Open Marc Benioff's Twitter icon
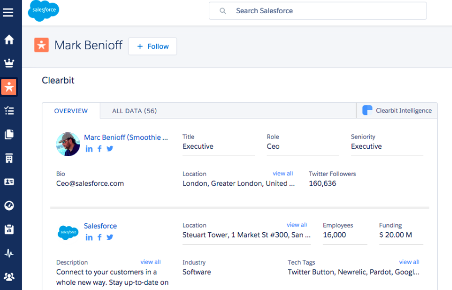Viewport: 452px width, 290px height. point(110,149)
